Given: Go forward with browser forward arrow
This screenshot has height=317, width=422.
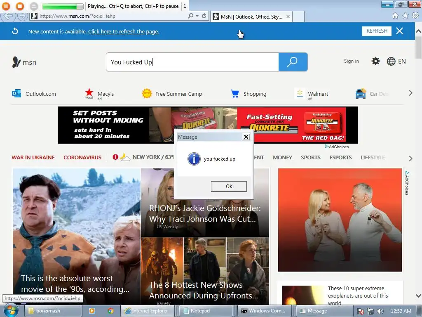Looking at the screenshot, I should [23, 16].
